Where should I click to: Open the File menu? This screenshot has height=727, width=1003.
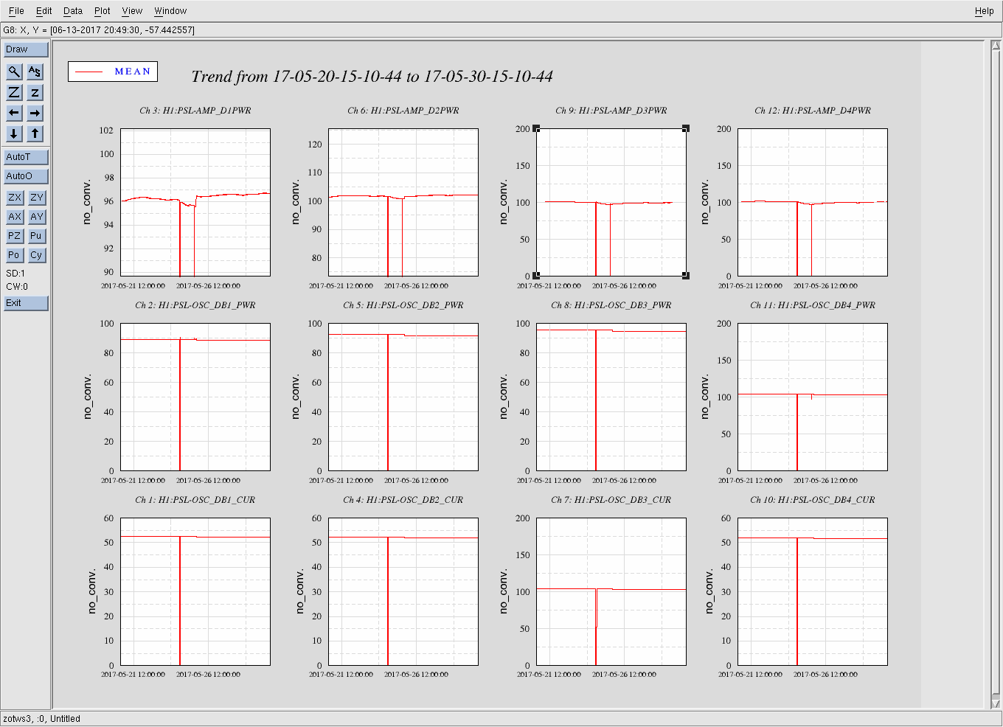click(16, 11)
